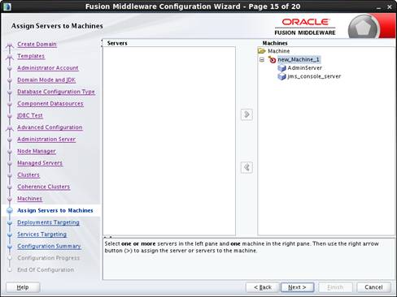
Task: Select AdminServer under new_Machine_1
Action: pyautogui.click(x=305, y=68)
